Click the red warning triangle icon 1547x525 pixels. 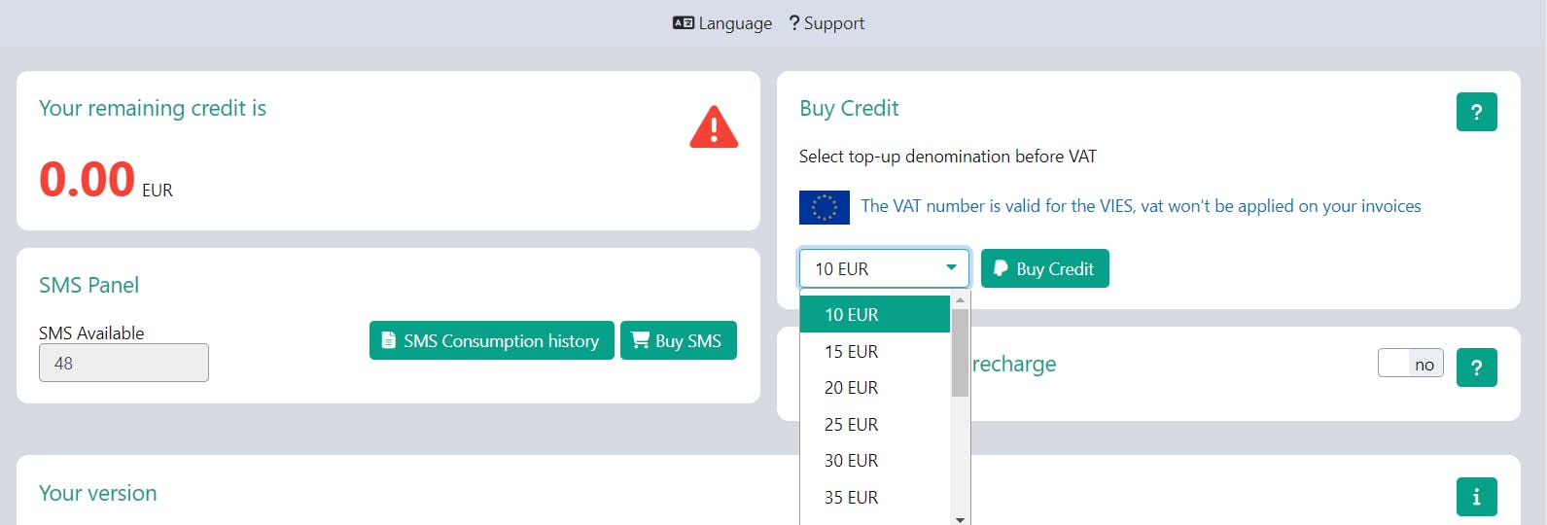coord(714,127)
